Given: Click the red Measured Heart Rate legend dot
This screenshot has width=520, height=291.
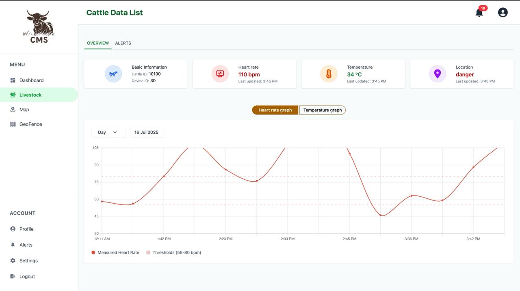Looking at the screenshot, I should (93, 253).
